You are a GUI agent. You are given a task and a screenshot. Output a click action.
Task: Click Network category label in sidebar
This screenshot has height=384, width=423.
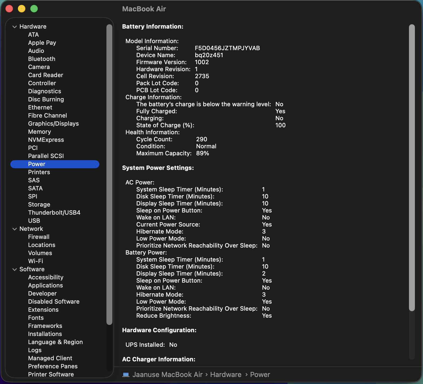click(31, 229)
